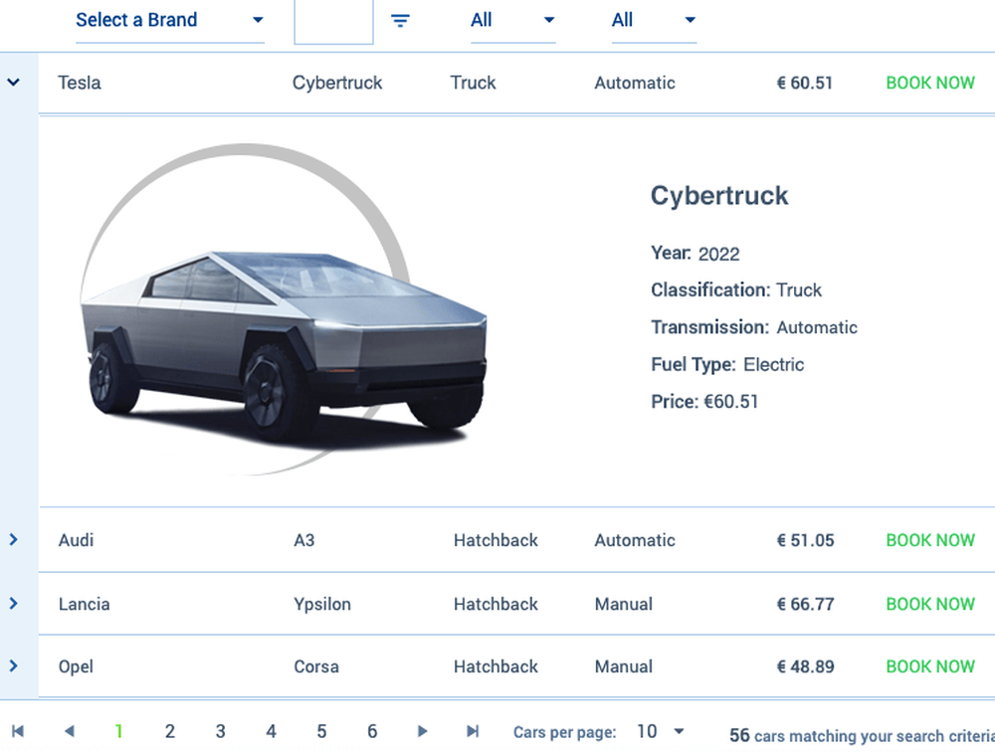Book the Lancia Ypsilon now
The width and height of the screenshot is (995, 752).
click(x=930, y=604)
